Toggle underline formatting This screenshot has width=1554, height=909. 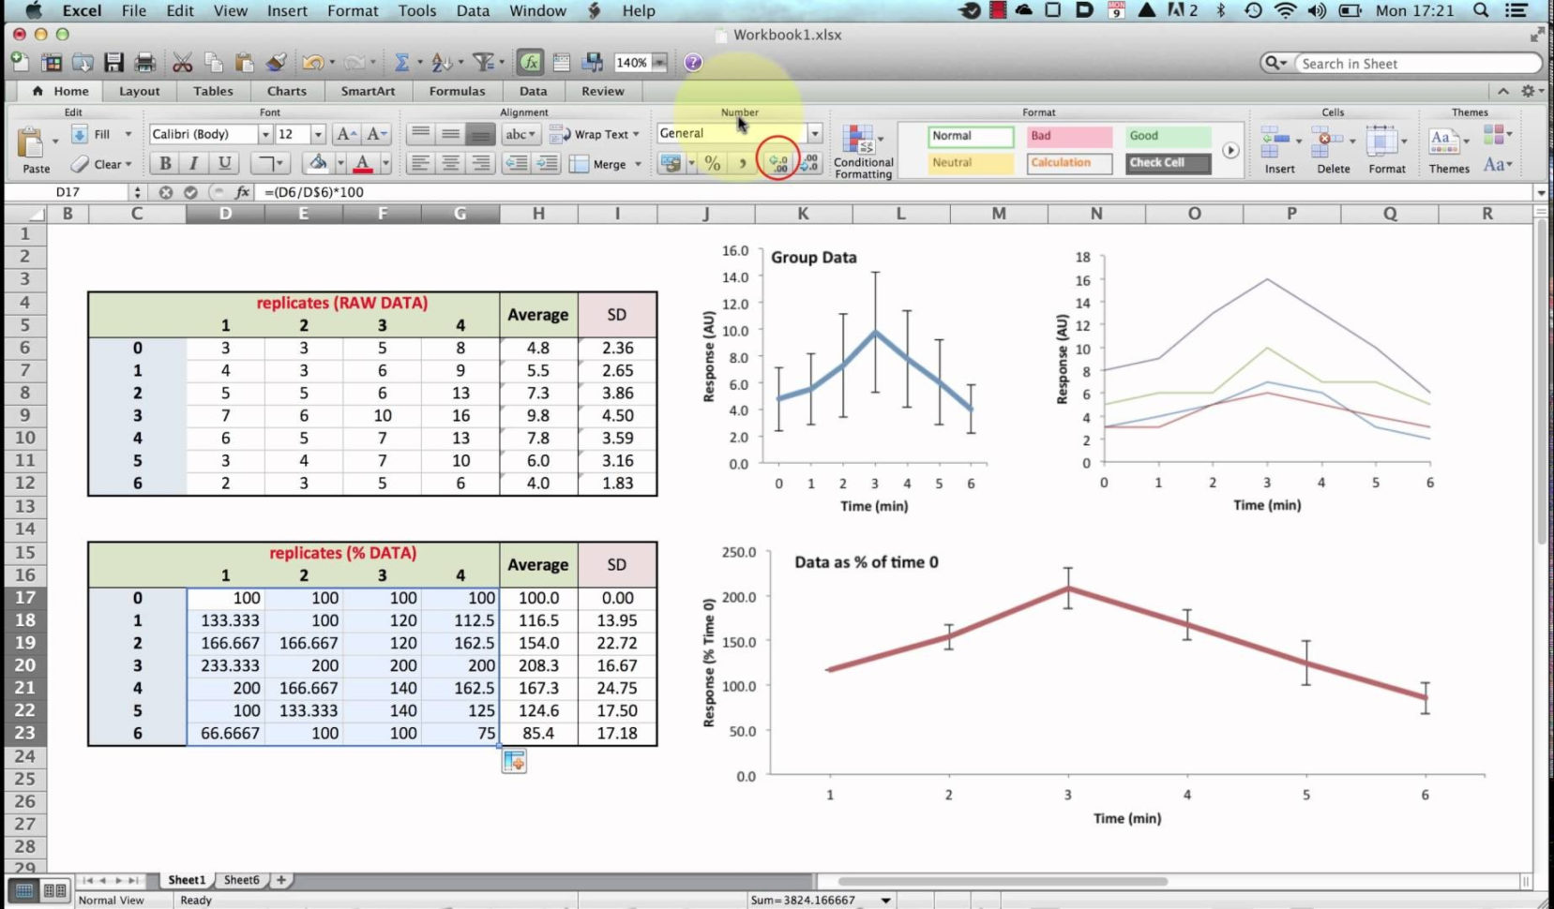pos(224,163)
